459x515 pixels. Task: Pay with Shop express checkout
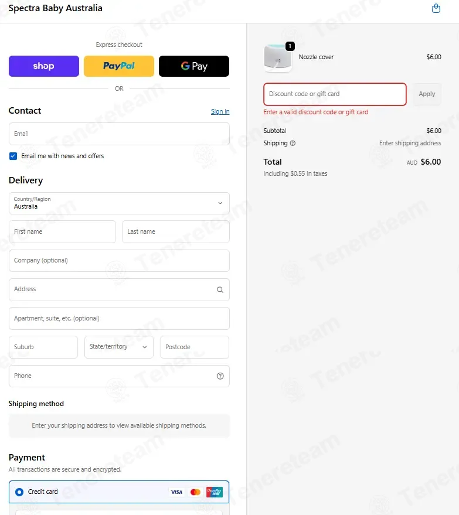coord(44,66)
